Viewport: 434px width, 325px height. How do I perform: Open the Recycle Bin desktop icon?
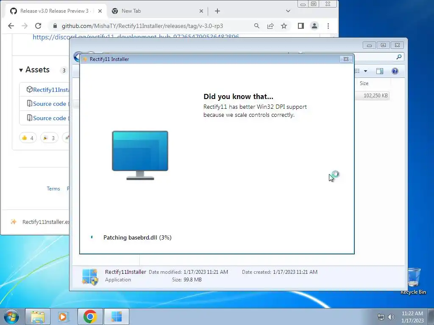(x=414, y=281)
